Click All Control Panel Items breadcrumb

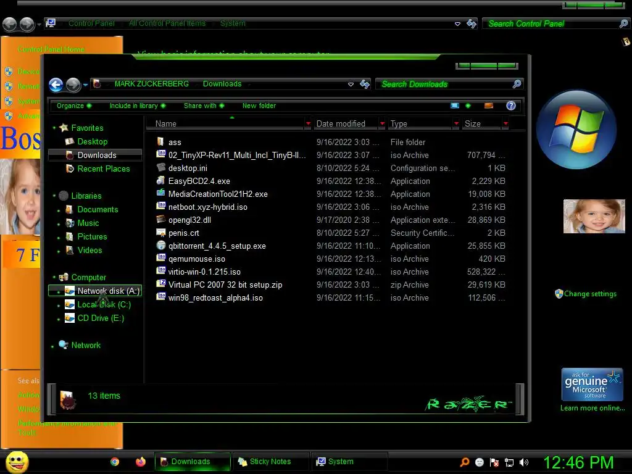point(167,23)
